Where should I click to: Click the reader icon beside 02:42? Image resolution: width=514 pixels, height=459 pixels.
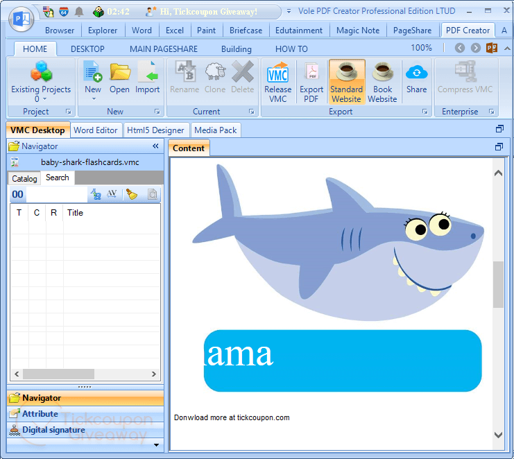[98, 12]
